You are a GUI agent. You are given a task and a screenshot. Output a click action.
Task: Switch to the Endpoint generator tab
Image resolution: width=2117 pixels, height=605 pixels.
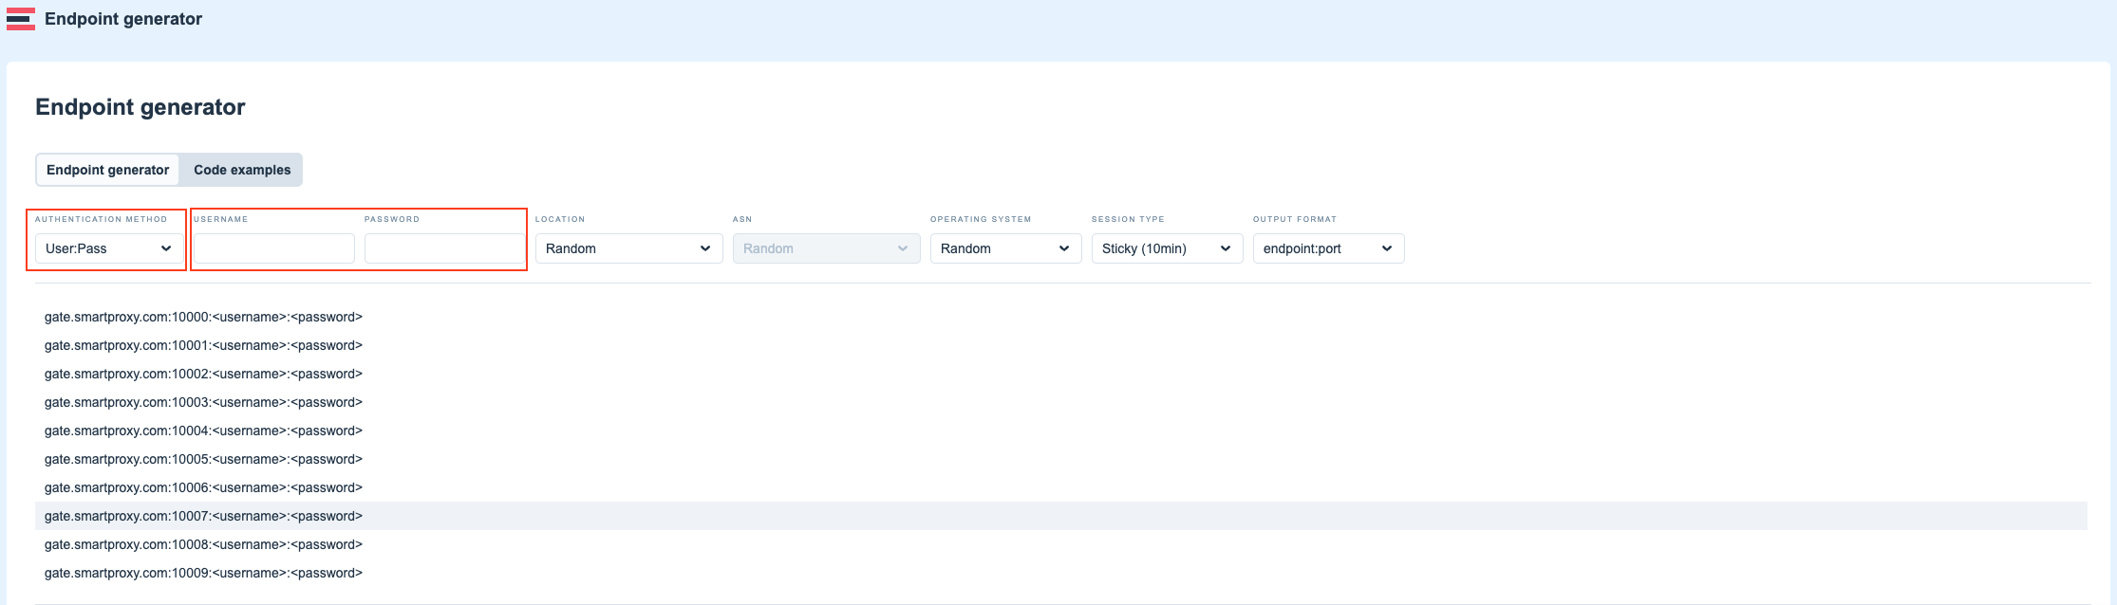tap(107, 170)
